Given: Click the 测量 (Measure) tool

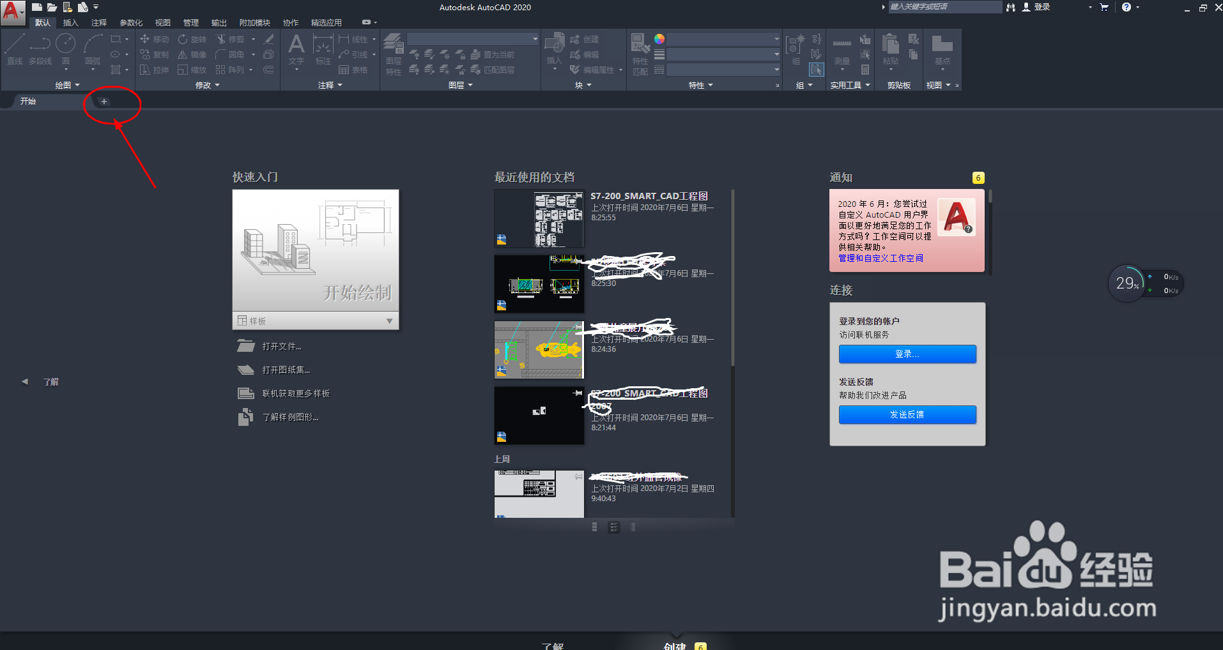Looking at the screenshot, I should pyautogui.click(x=842, y=51).
